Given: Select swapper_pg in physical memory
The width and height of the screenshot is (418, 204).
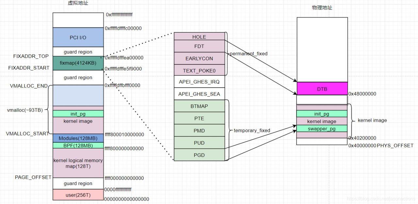Looking at the screenshot, I should click(322, 128).
